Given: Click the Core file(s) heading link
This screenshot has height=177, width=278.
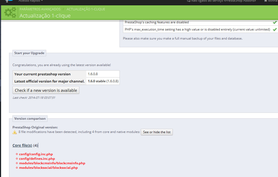Looking at the screenshot, I should (22, 145).
